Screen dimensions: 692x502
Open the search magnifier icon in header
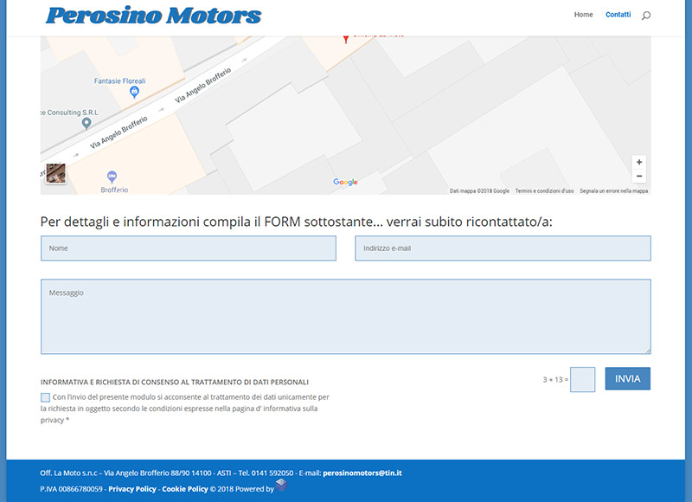(646, 16)
